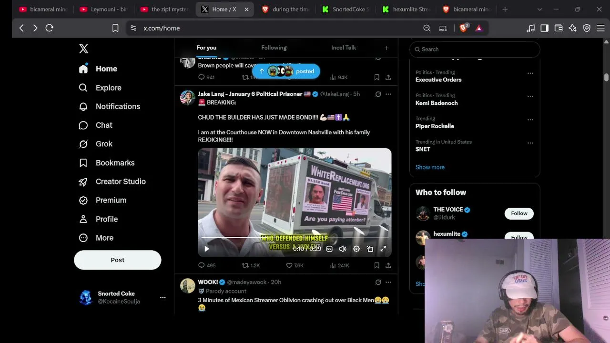Open Brave Shields icon in address bar
Viewport: 610px width, 343px height.
[x=463, y=28]
